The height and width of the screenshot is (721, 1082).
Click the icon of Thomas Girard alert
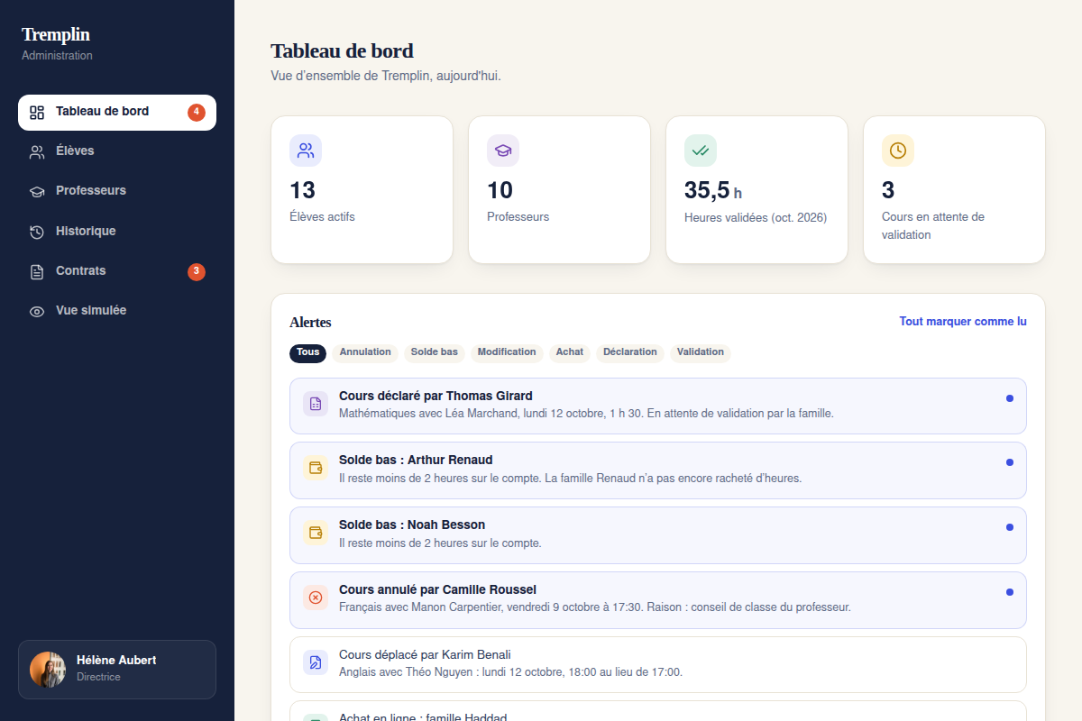(x=316, y=404)
